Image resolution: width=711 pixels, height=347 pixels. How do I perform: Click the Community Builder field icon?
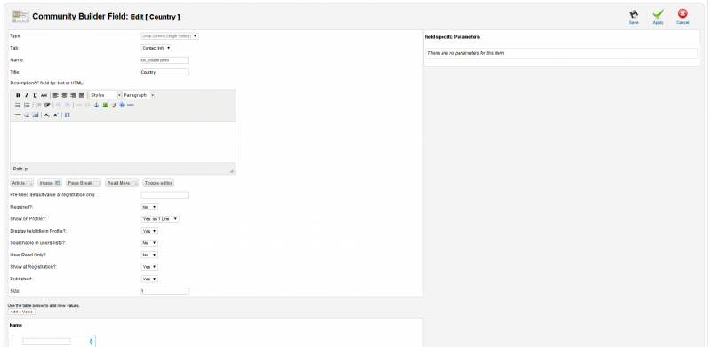[x=20, y=16]
